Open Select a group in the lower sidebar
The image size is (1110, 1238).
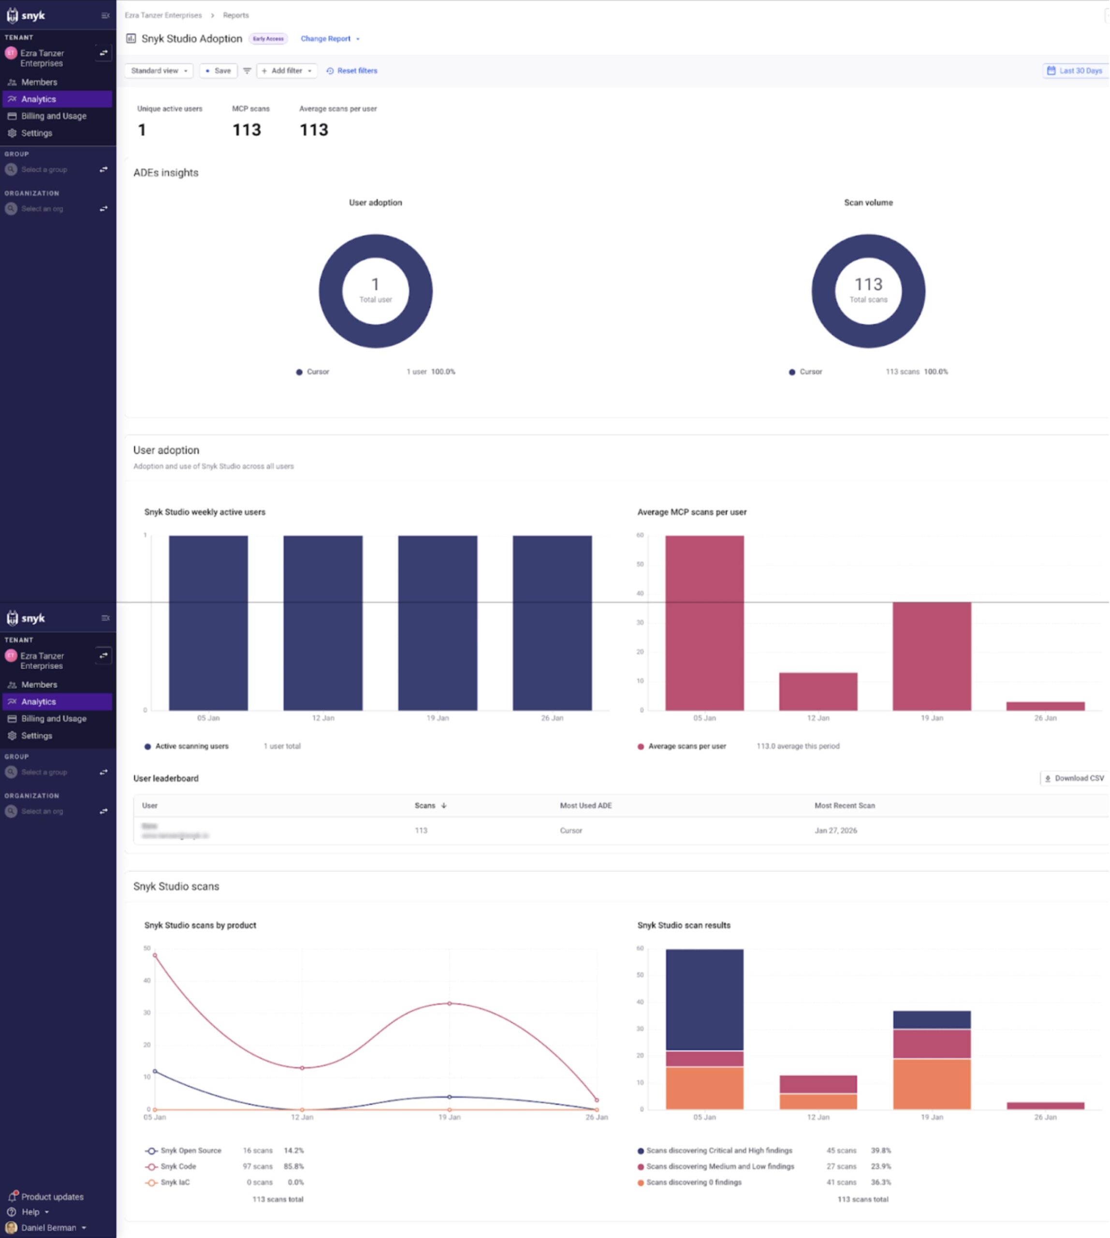click(44, 772)
